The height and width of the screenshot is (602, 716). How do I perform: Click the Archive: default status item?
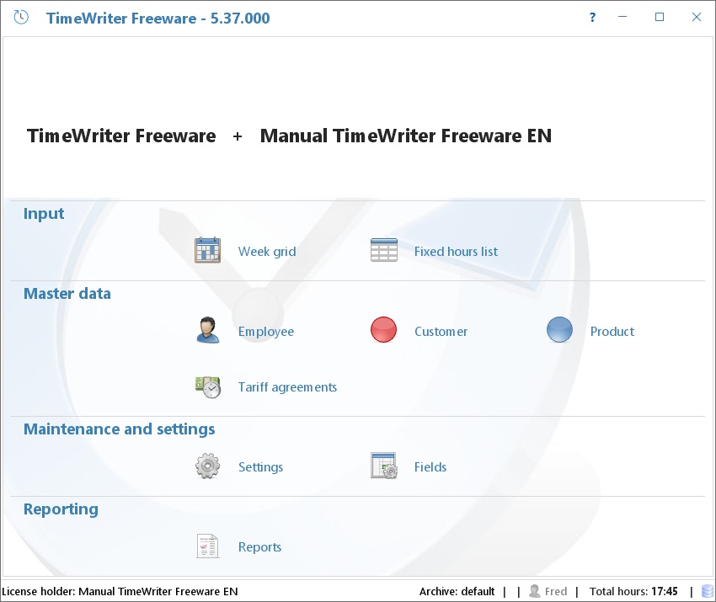click(456, 590)
